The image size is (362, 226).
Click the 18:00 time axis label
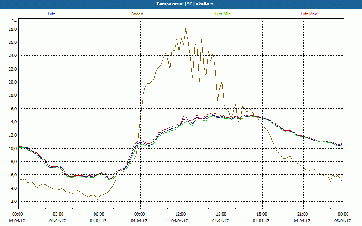[x=262, y=214]
